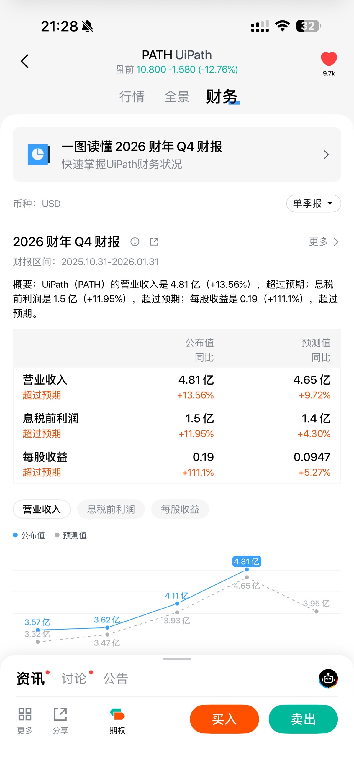Viewport: 354px width, 769px height.
Task: Tap the red heart favorite icon
Action: (329, 59)
